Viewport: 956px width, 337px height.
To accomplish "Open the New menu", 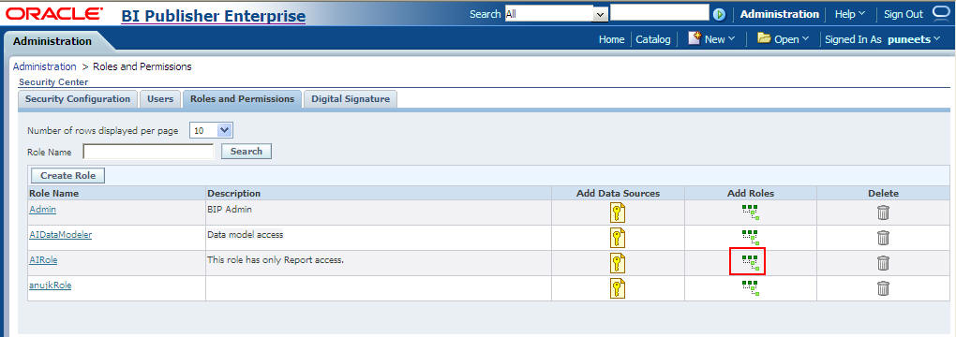I will tap(711, 39).
